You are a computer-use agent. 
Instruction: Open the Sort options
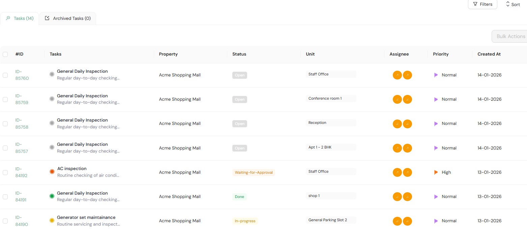pos(513,4)
